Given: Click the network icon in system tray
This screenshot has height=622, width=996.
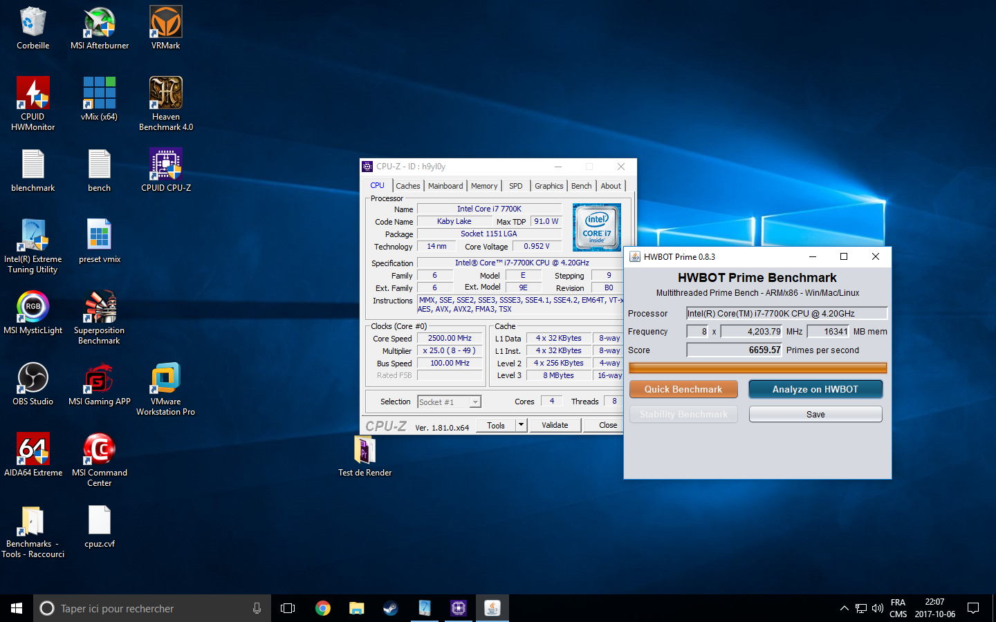Looking at the screenshot, I should pyautogui.click(x=861, y=608).
